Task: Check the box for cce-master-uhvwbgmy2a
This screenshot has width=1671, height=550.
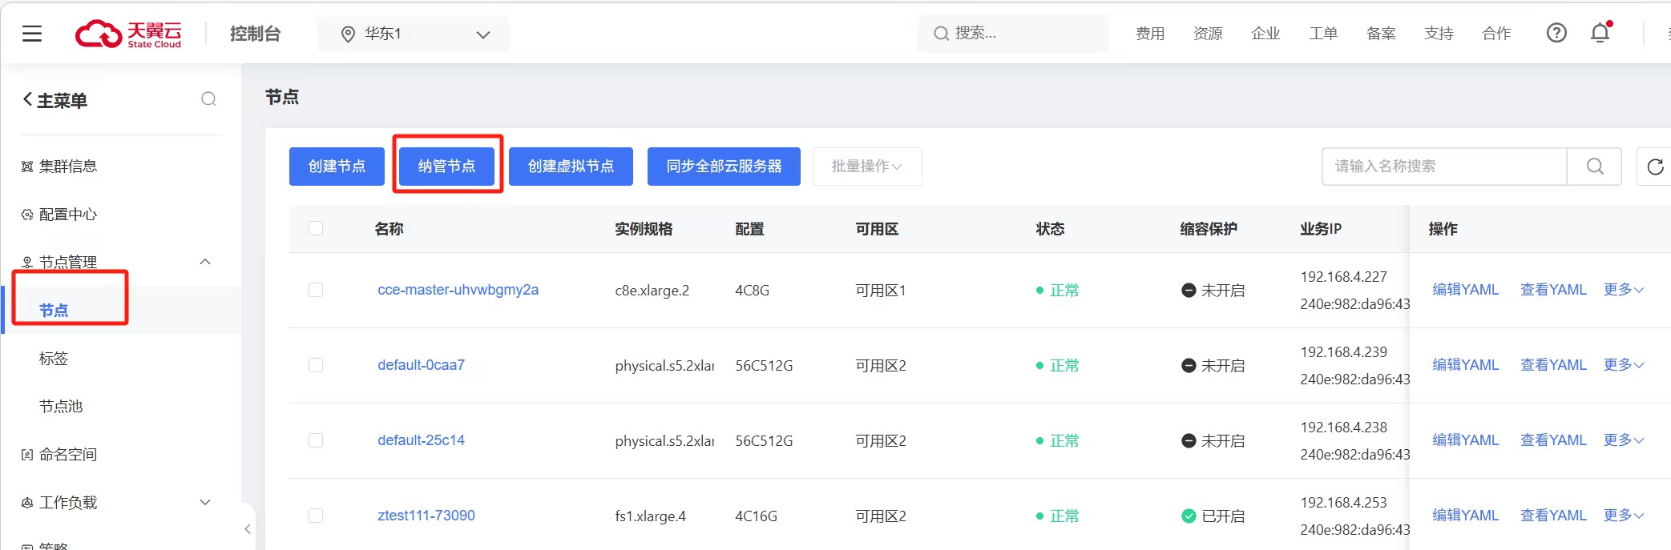Action: coord(316,290)
